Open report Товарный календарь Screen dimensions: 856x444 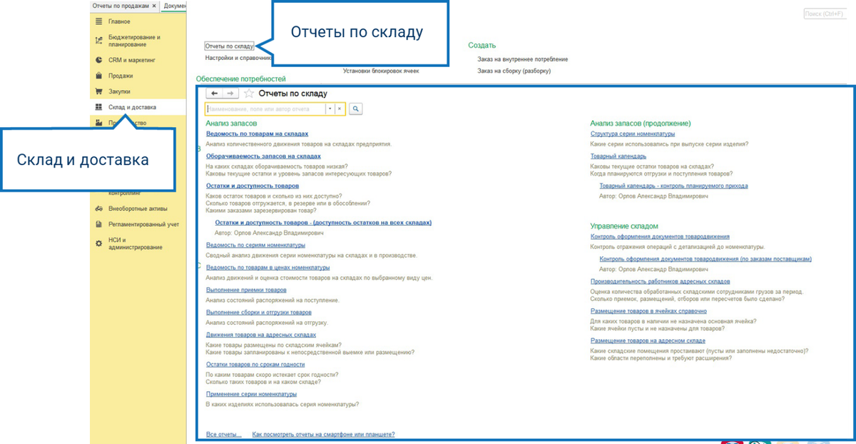618,156
